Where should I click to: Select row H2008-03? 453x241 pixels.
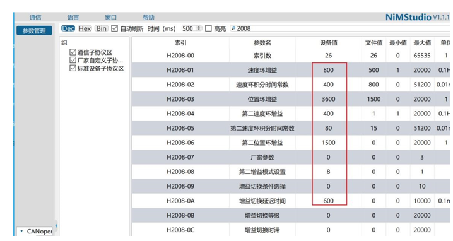291,99
